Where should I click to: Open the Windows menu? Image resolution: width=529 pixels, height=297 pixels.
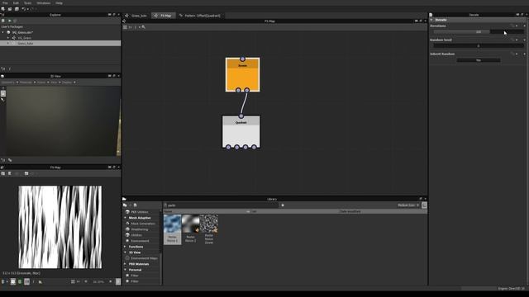pyautogui.click(x=44, y=3)
